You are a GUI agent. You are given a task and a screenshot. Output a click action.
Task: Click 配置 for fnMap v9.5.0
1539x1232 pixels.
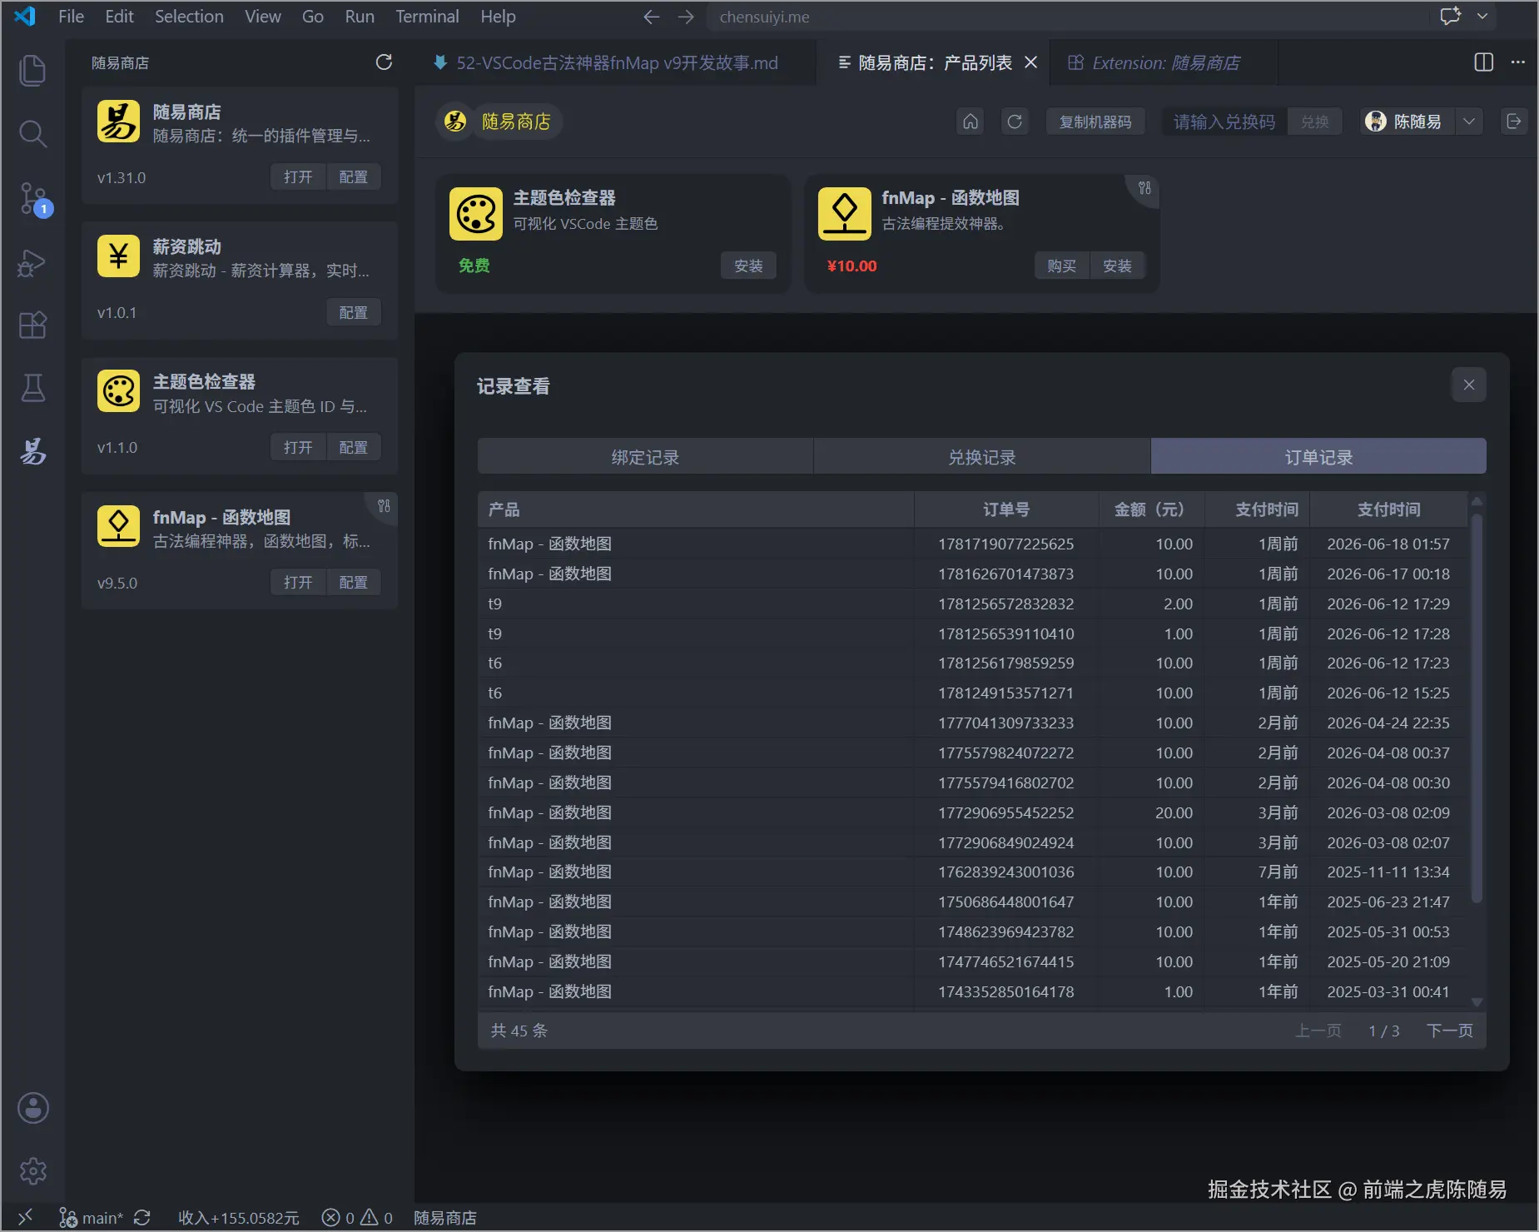pyautogui.click(x=353, y=582)
